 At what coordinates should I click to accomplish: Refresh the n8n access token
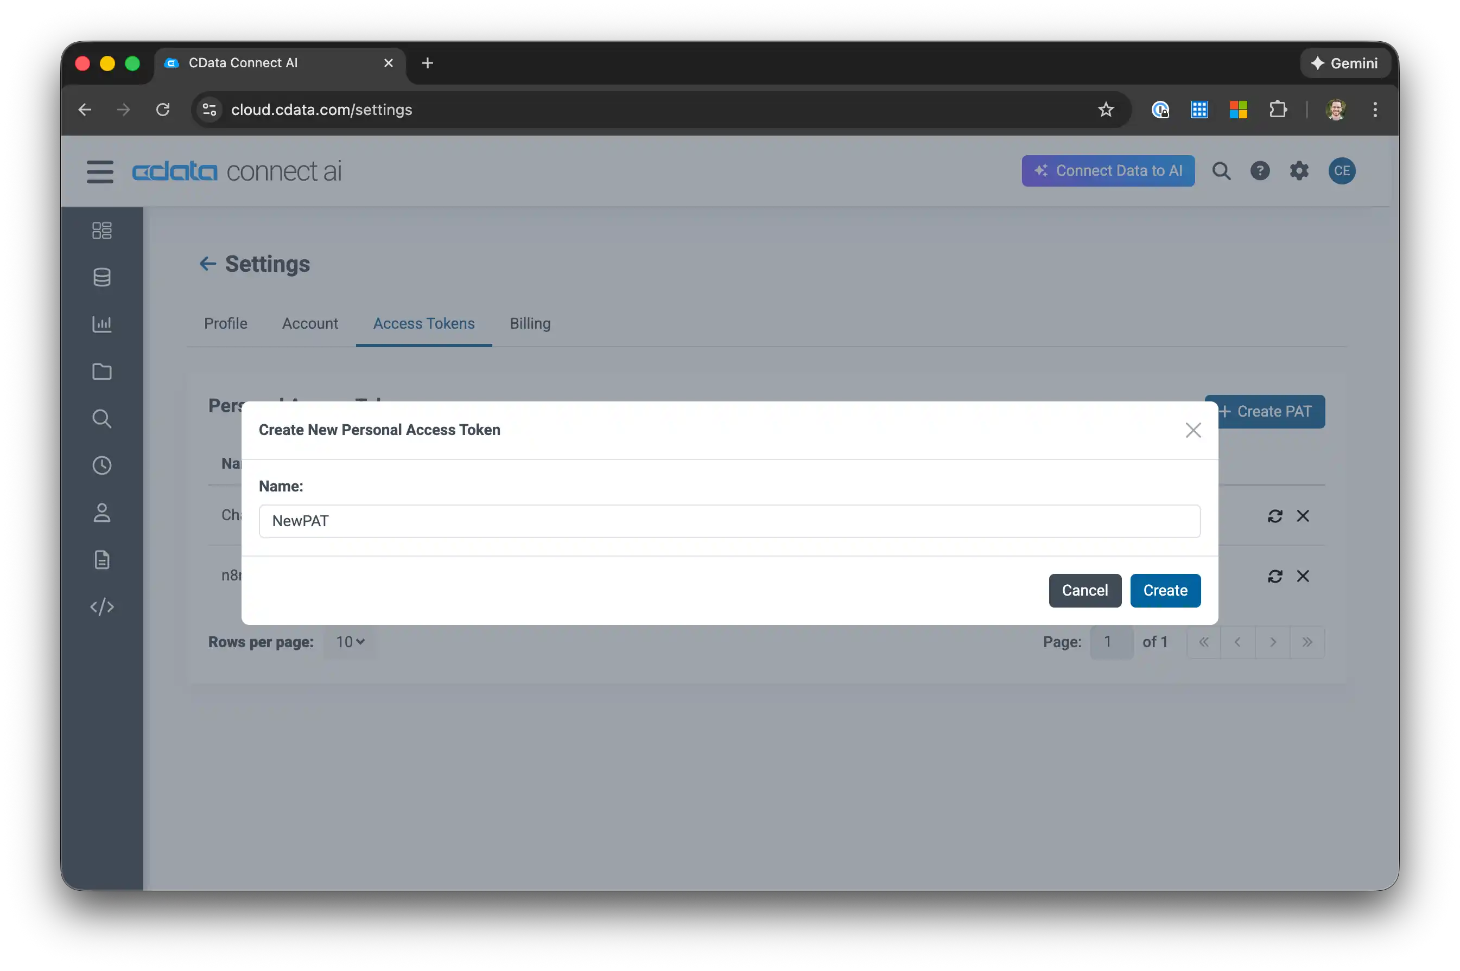pos(1275,576)
